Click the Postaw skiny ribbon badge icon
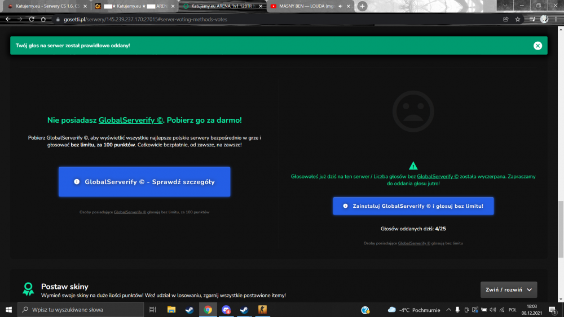The image size is (564, 317). [x=28, y=289]
